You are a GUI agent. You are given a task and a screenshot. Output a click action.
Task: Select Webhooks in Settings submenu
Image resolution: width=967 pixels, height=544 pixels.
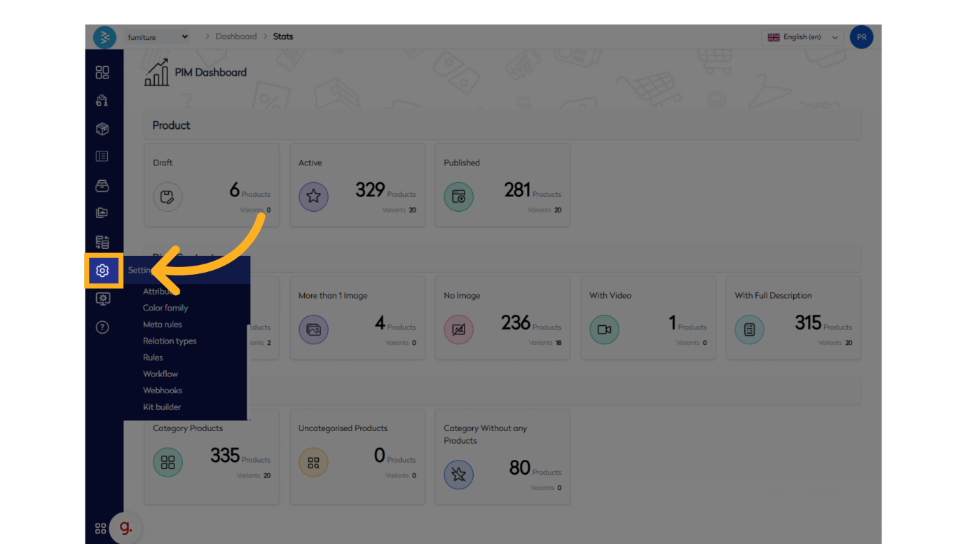tap(163, 390)
